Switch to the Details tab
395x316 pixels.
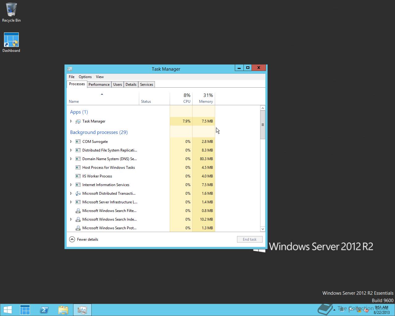(131, 85)
